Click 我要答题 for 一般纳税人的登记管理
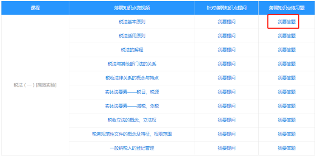 pos(287,148)
